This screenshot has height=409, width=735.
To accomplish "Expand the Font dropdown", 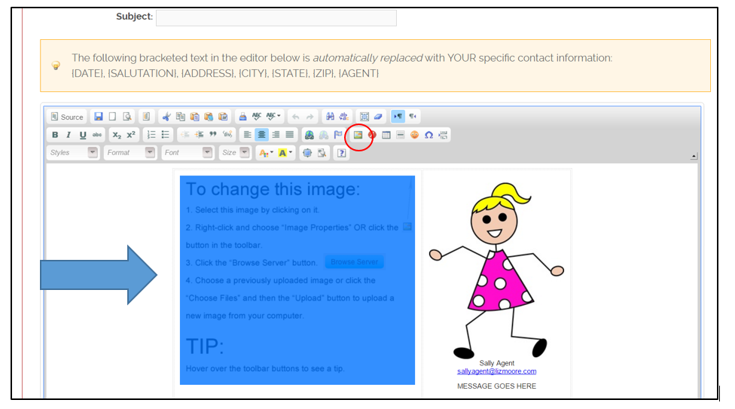I will click(x=188, y=153).
